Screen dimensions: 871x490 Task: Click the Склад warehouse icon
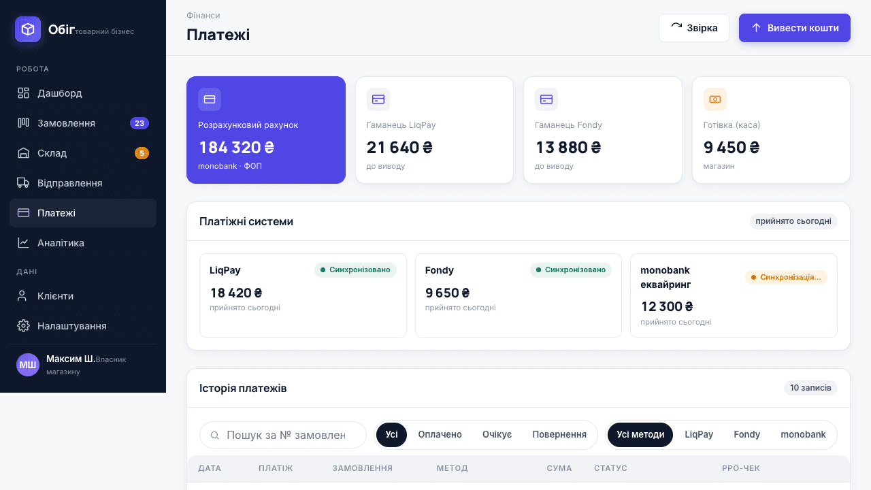(x=23, y=153)
